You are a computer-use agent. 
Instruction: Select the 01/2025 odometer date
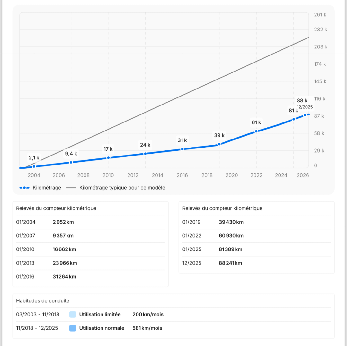(192, 249)
